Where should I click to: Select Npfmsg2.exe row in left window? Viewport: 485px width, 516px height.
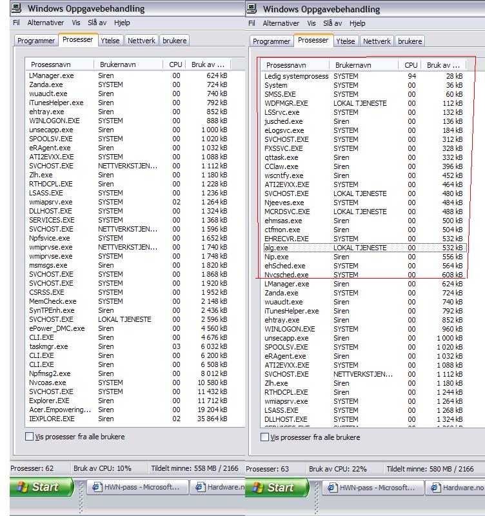tap(128, 373)
